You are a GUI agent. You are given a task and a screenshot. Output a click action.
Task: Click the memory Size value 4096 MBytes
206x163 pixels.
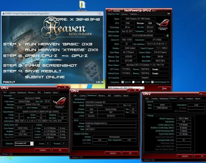click(x=162, y=108)
